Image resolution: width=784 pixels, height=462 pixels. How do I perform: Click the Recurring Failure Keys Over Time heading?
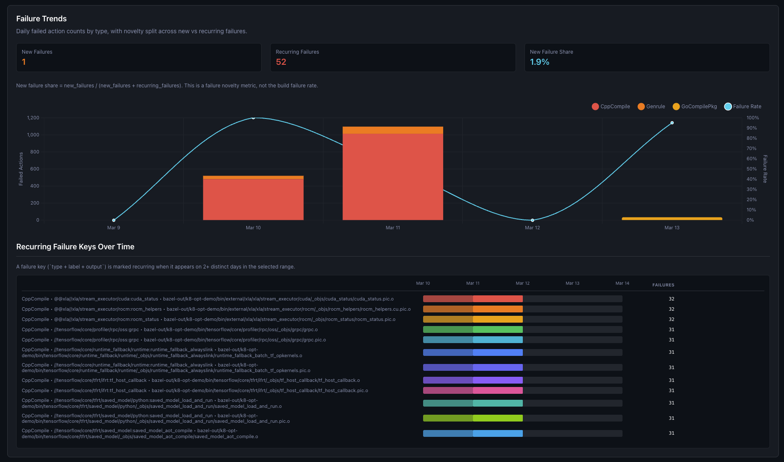pos(75,247)
